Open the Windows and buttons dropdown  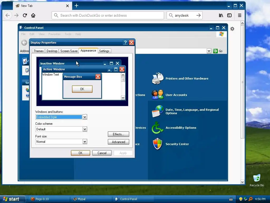(85, 117)
